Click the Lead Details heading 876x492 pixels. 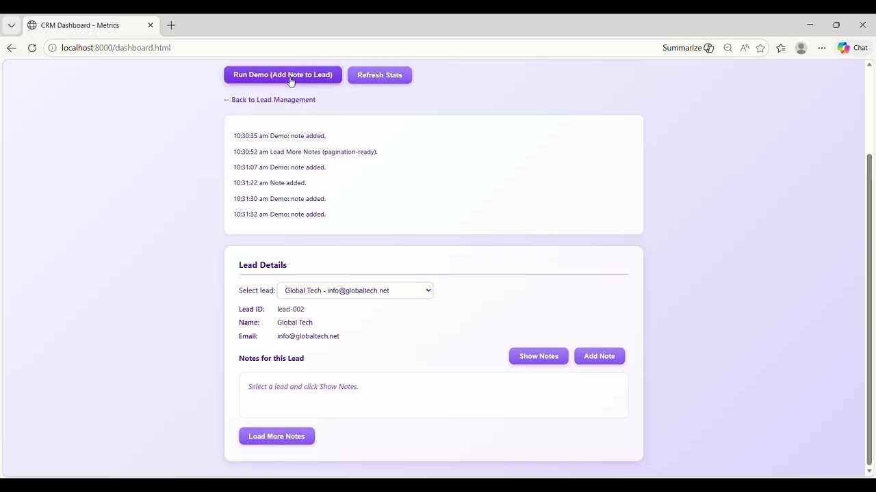(263, 265)
